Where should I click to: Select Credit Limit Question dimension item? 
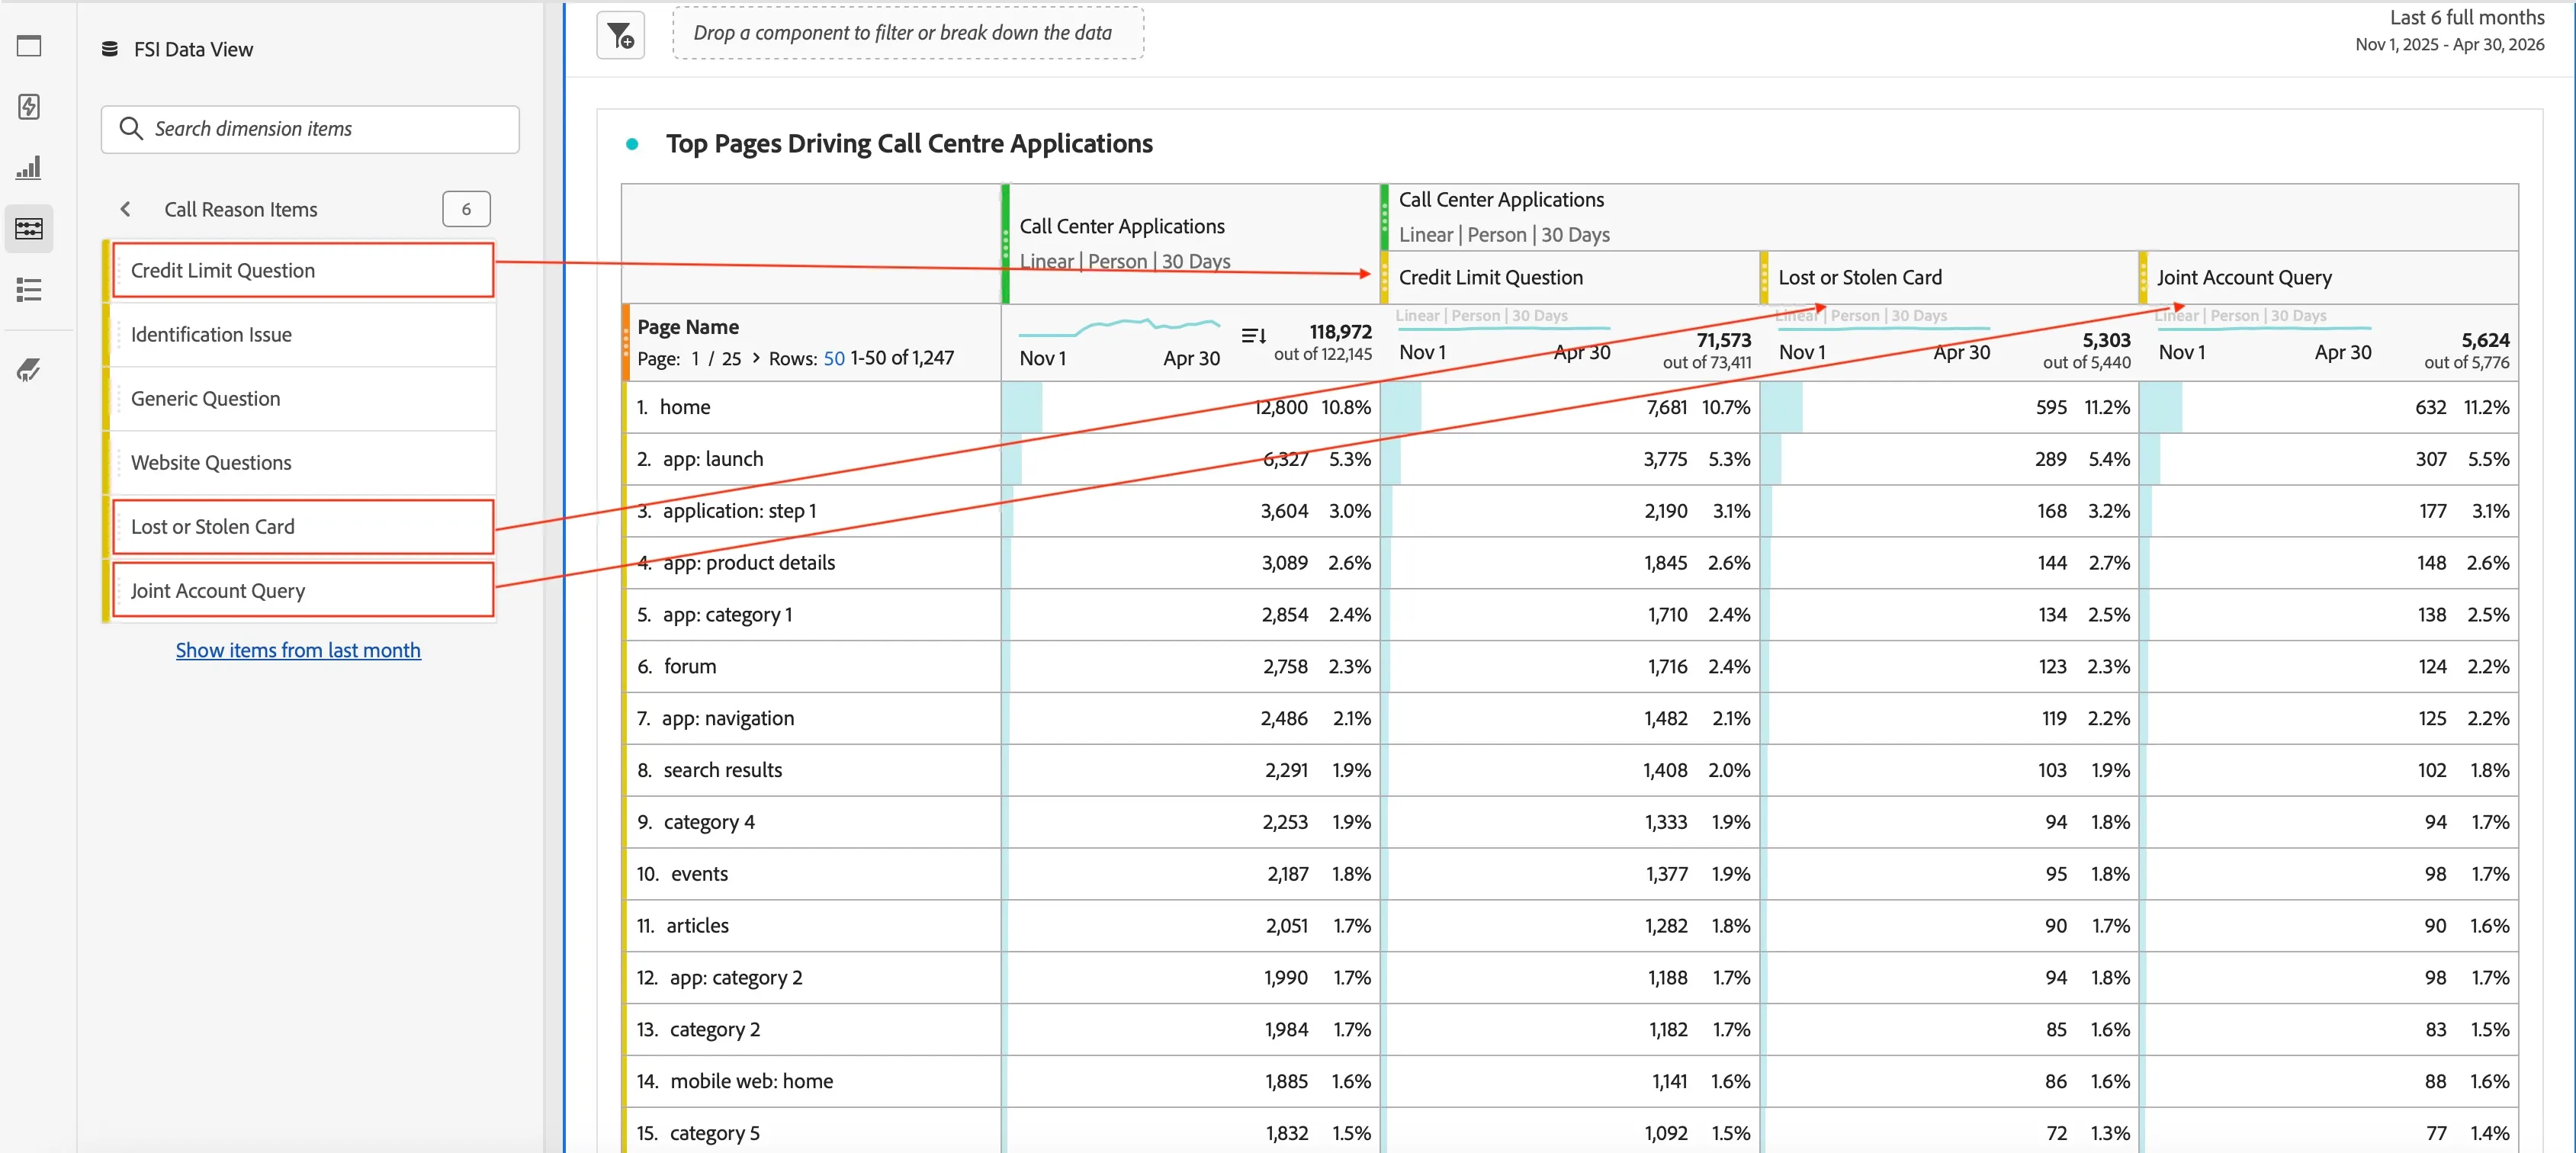coord(303,270)
